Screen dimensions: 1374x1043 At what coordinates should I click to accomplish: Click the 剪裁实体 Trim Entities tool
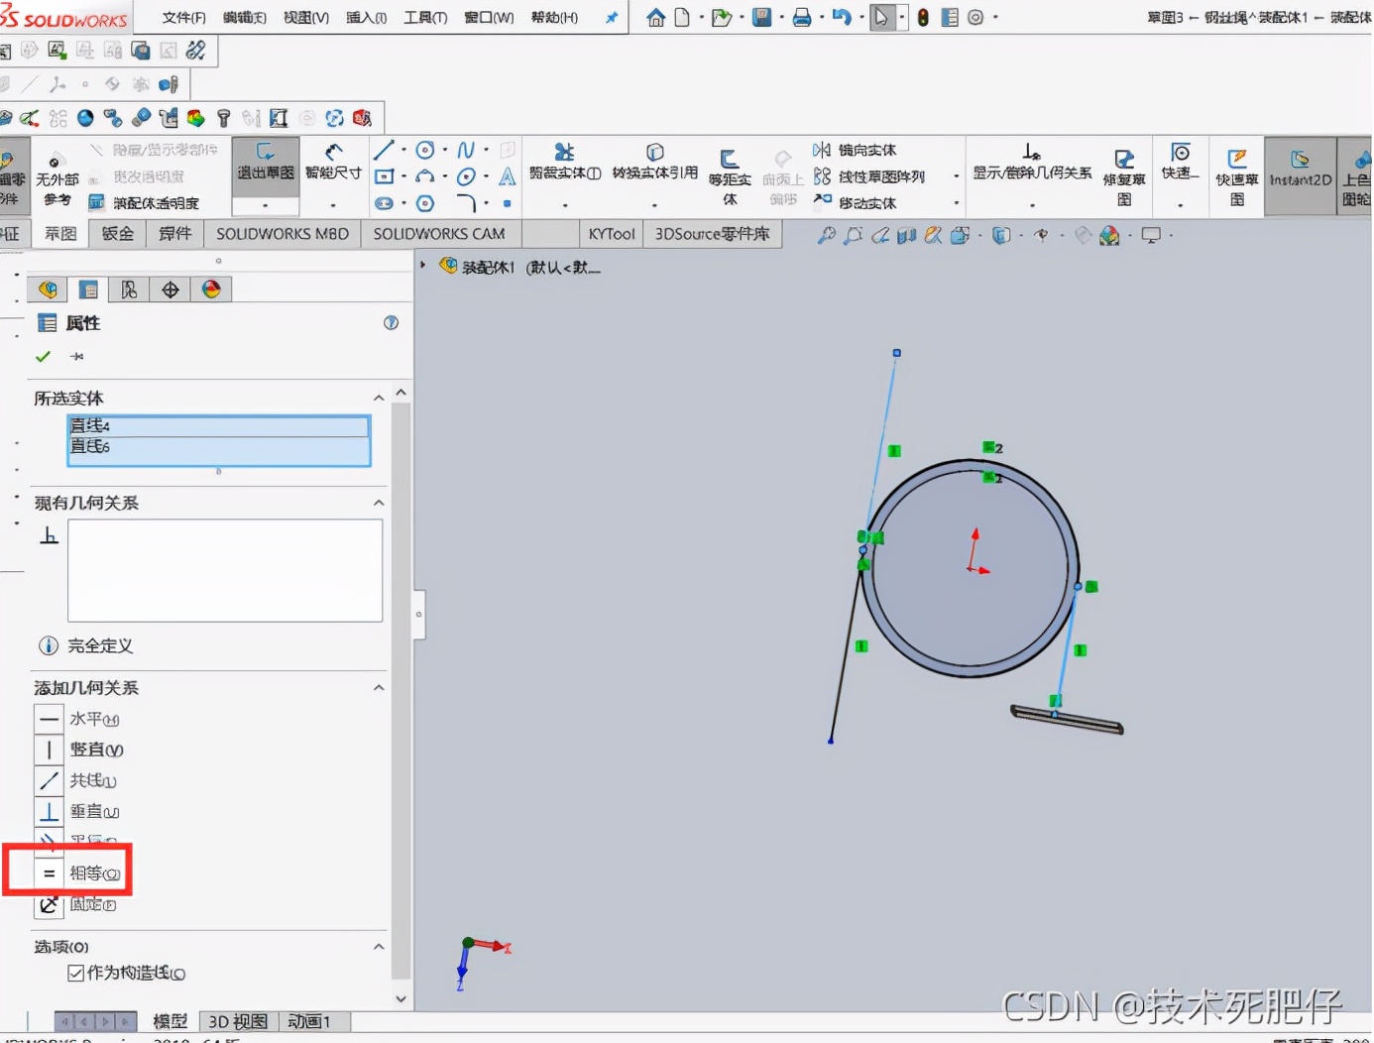click(563, 167)
